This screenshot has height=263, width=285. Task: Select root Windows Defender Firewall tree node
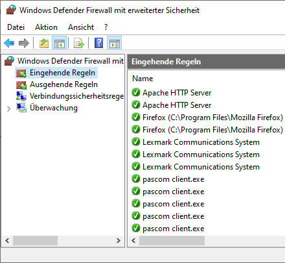coord(71,61)
